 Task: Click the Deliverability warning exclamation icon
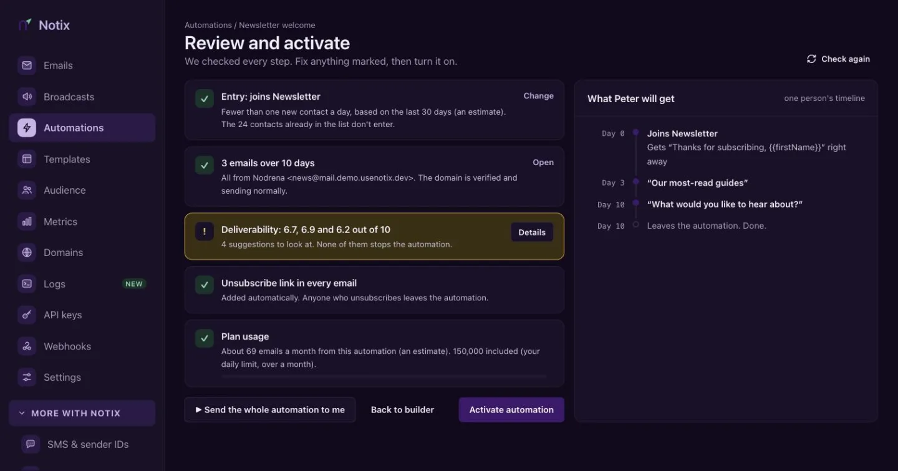click(x=205, y=232)
